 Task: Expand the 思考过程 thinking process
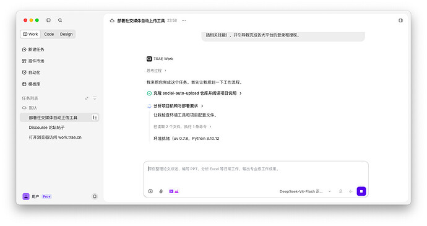157,71
